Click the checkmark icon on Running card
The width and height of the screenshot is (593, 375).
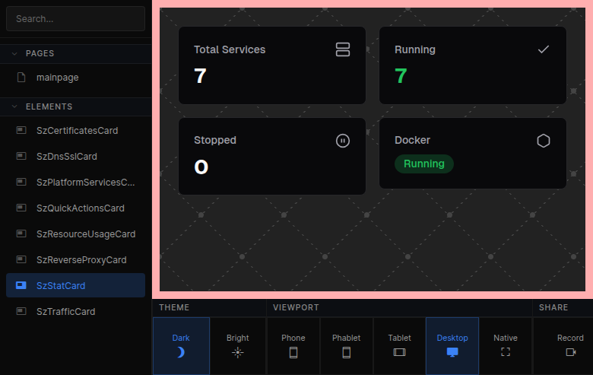[x=543, y=49]
